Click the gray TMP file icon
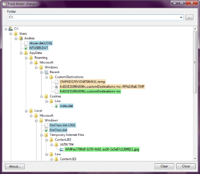Viewport: 200px width, 174px height. click(x=57, y=87)
